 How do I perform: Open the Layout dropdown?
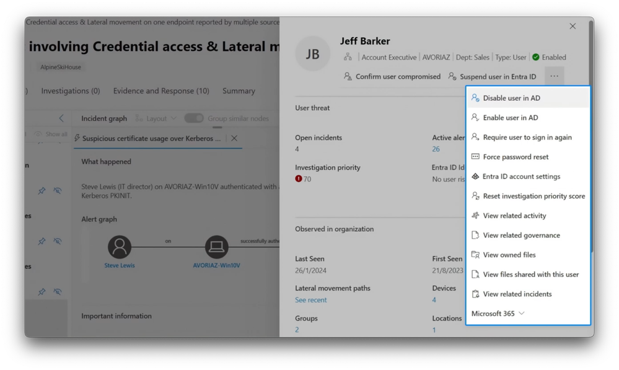point(156,118)
